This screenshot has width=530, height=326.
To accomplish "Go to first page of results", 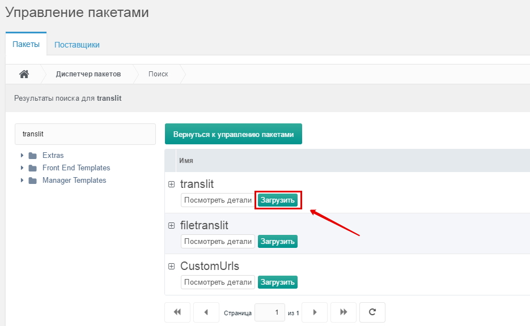I will pyautogui.click(x=177, y=312).
